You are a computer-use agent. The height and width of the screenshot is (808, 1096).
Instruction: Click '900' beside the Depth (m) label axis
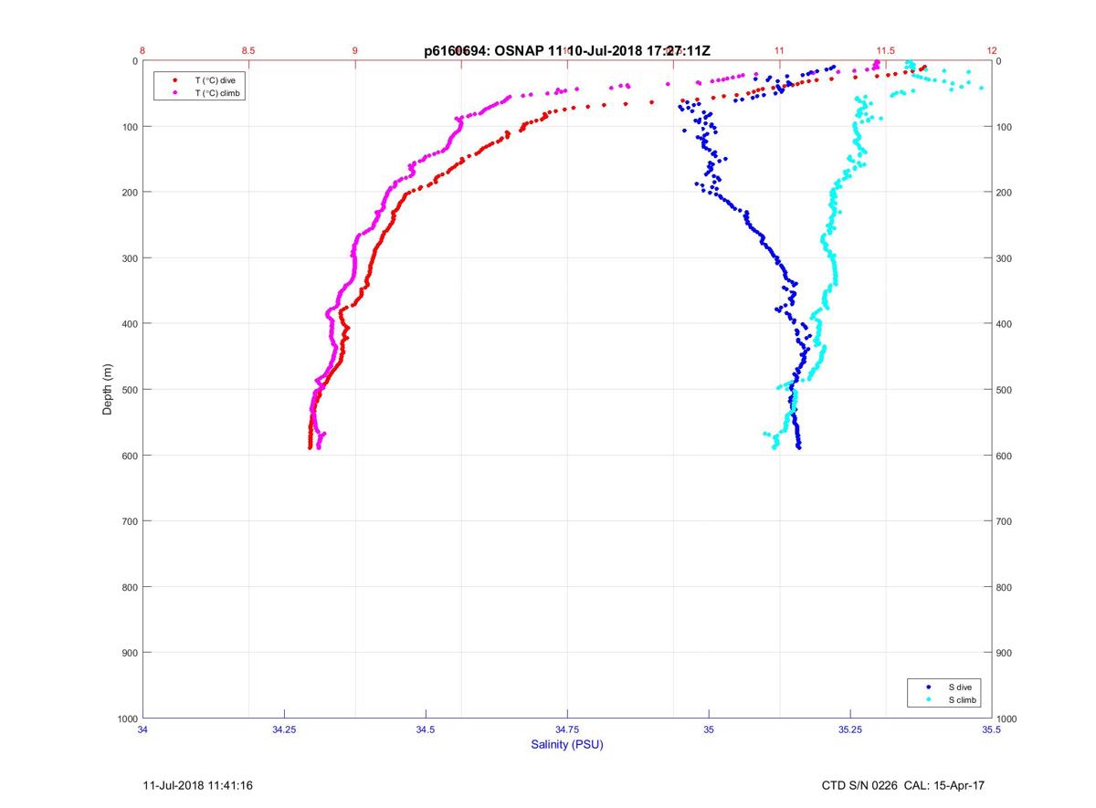pos(130,653)
